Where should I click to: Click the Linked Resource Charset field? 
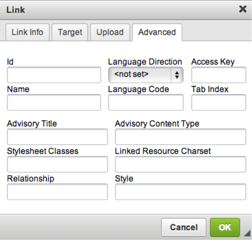pyautogui.click(x=180, y=164)
